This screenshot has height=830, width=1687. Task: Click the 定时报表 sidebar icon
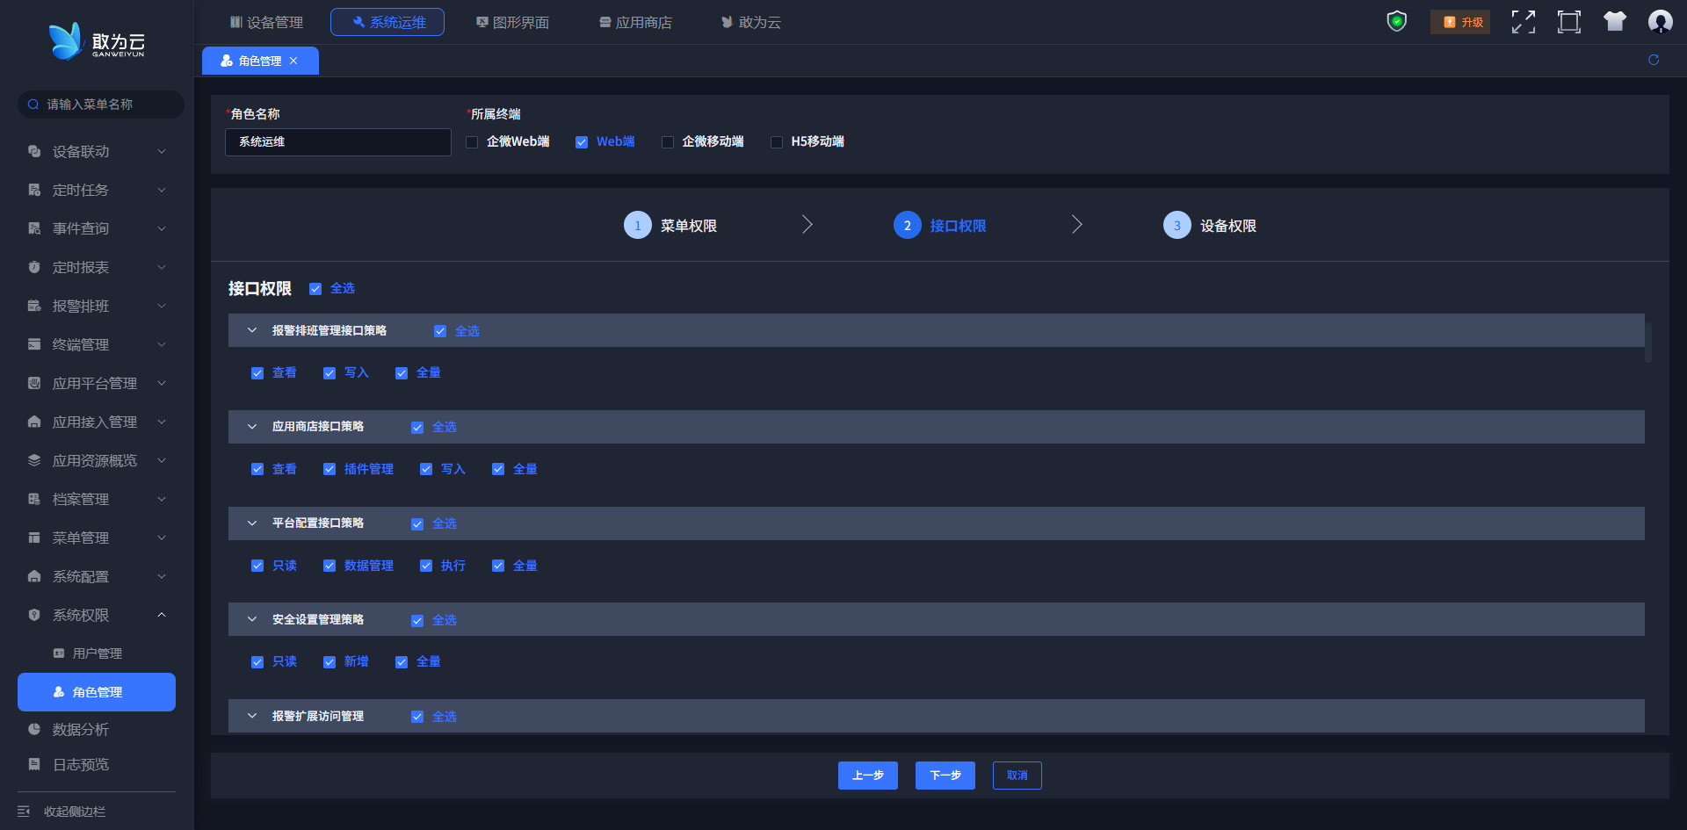tap(34, 267)
